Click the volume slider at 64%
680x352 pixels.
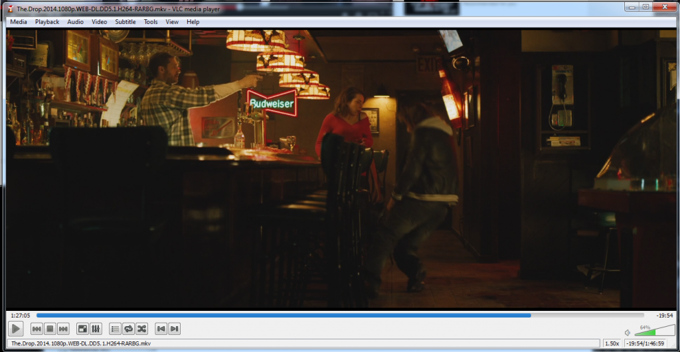pyautogui.click(x=654, y=331)
